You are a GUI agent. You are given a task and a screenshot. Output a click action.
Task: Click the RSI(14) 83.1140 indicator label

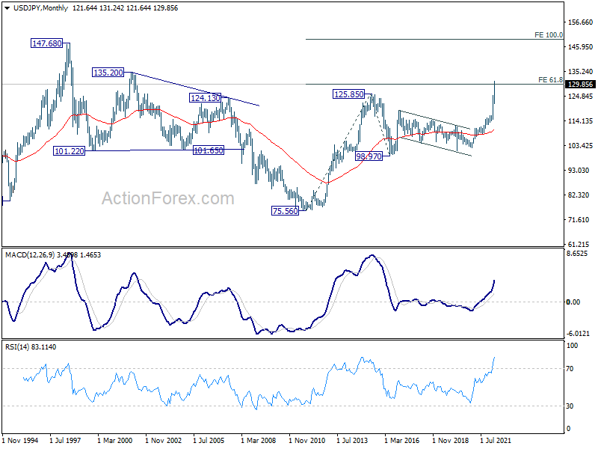click(x=31, y=347)
